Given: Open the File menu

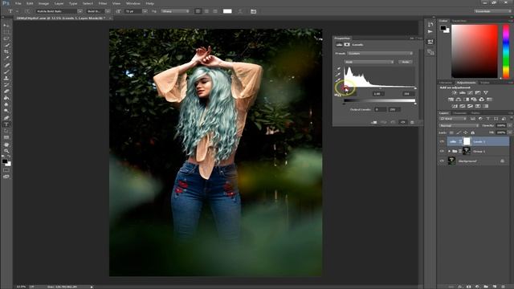Looking at the screenshot, I should (x=18, y=3).
